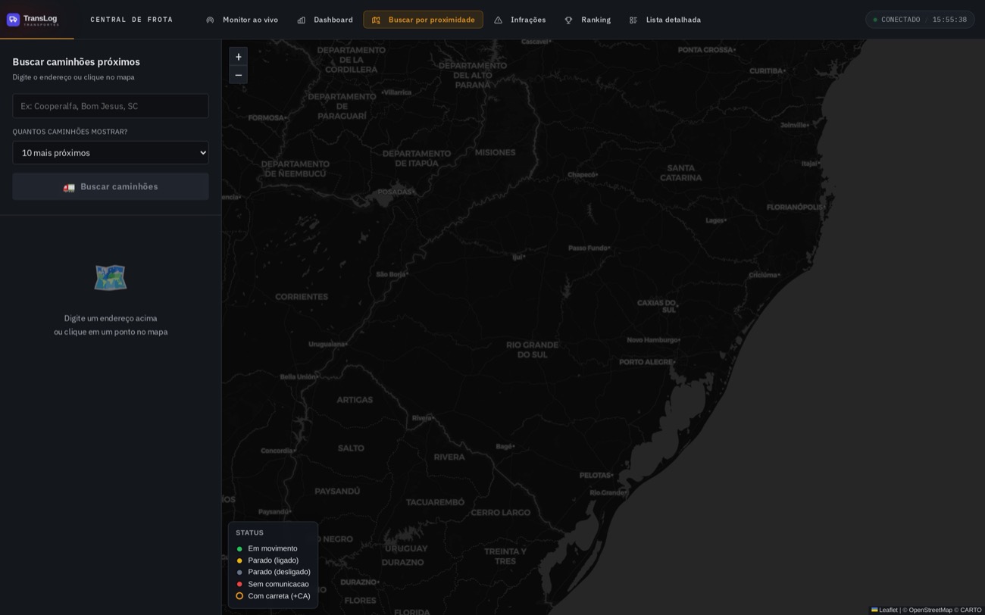The width and height of the screenshot is (985, 615).
Task: Click 'Joinville' label on the map
Action: tap(794, 125)
